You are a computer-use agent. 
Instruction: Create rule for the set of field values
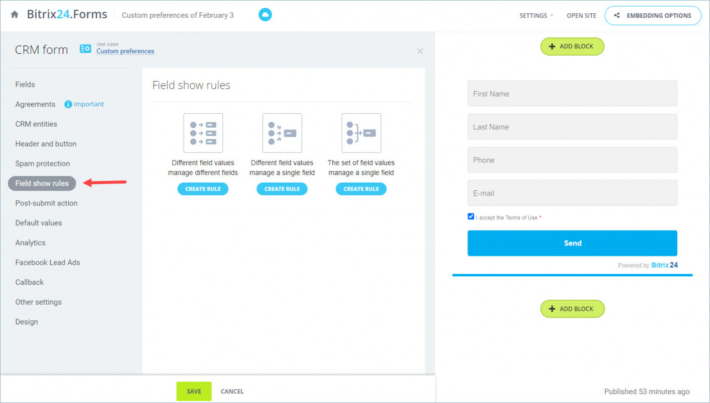click(x=361, y=189)
